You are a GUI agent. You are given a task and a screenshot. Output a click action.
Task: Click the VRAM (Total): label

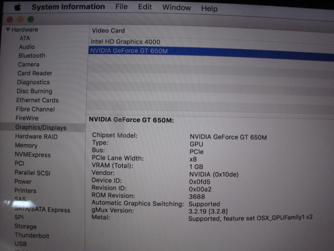[x=113, y=166]
